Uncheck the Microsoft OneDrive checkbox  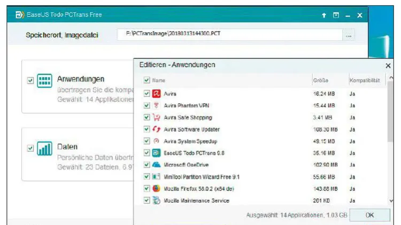point(146,165)
